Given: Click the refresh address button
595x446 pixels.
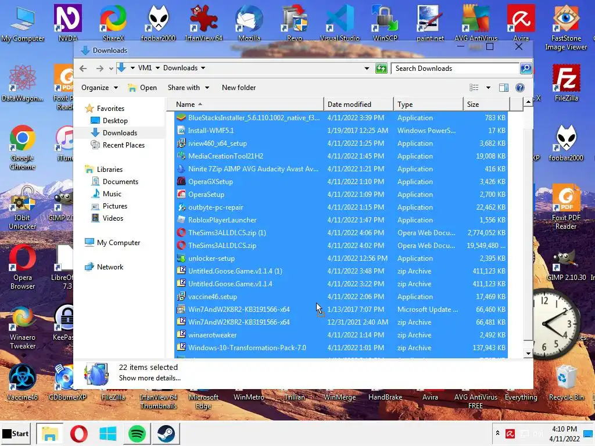Looking at the screenshot, I should pyautogui.click(x=381, y=69).
